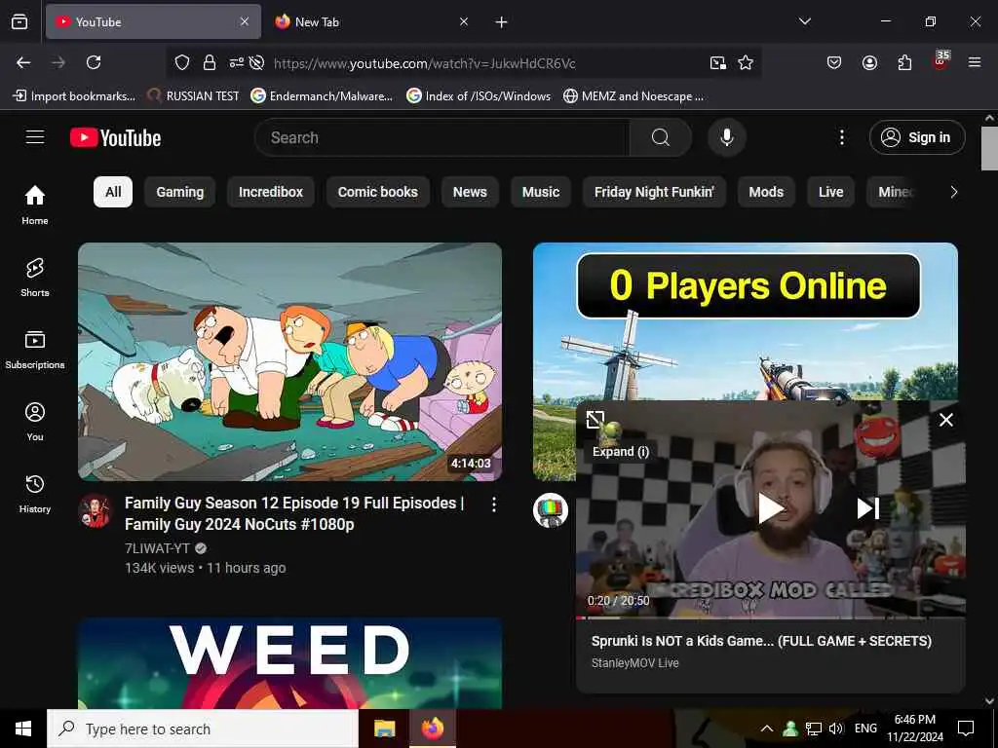Open the Firefox application menu
This screenshot has width=998, height=748.
point(975,62)
